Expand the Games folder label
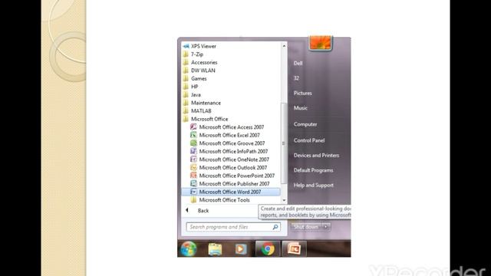Image resolution: width=491 pixels, height=276 pixels. pos(199,78)
